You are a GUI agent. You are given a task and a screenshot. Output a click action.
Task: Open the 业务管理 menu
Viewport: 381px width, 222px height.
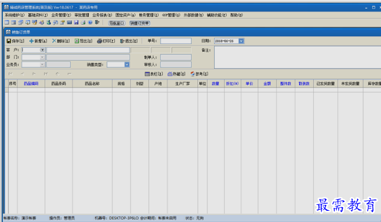point(61,15)
